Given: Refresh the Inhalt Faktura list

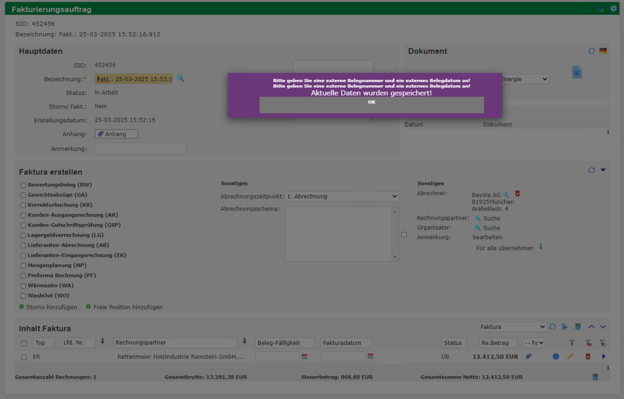Looking at the screenshot, I should (553, 327).
